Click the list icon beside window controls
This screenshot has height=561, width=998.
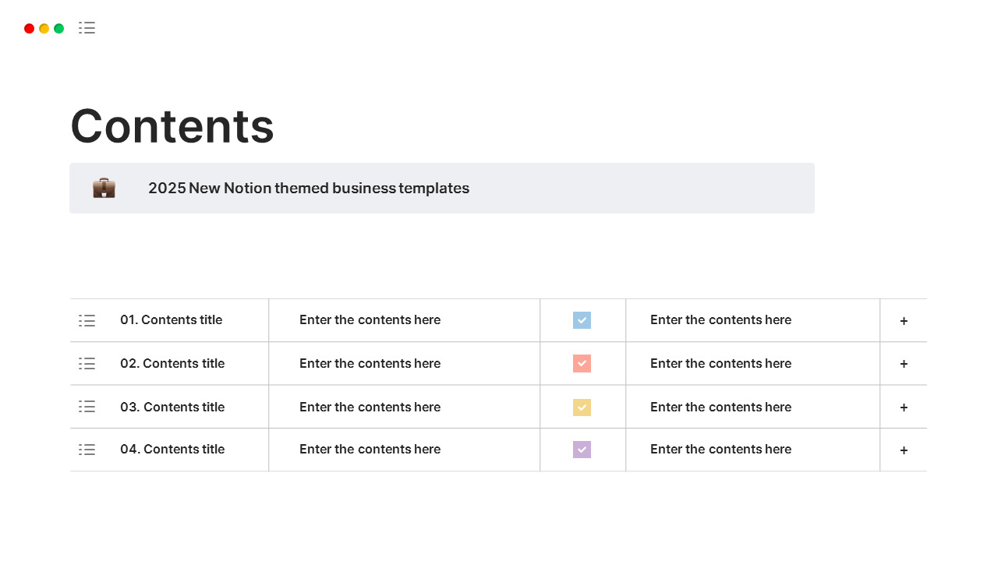(87, 28)
